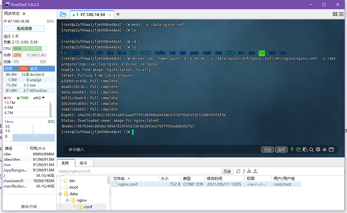Screen dimensions: 347x213
Task: Collapse the nginx folder in tree
Action: coord(67,201)
